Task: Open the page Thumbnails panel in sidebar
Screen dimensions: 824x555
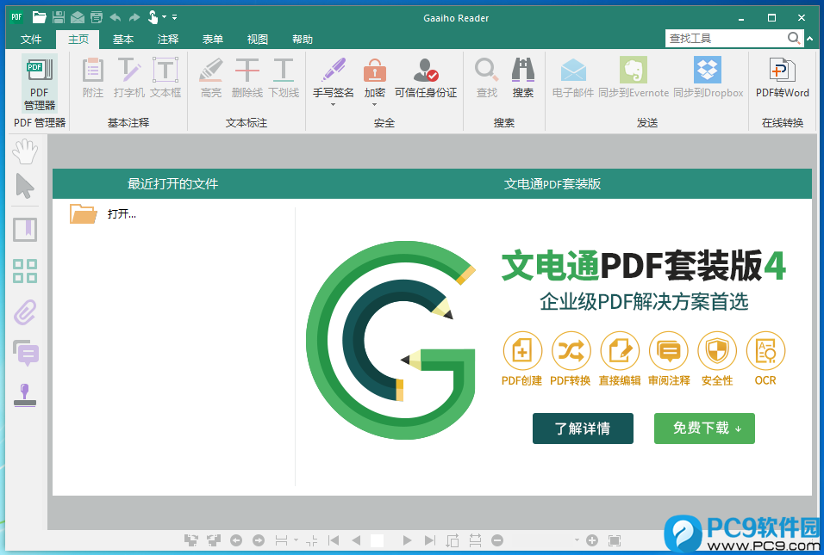Action: point(25,271)
